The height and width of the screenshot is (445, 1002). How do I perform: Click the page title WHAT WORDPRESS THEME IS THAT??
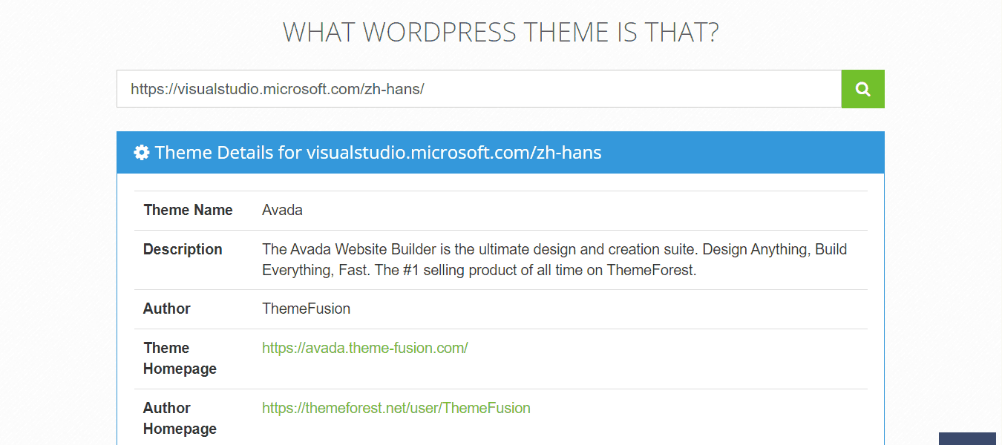point(501,32)
